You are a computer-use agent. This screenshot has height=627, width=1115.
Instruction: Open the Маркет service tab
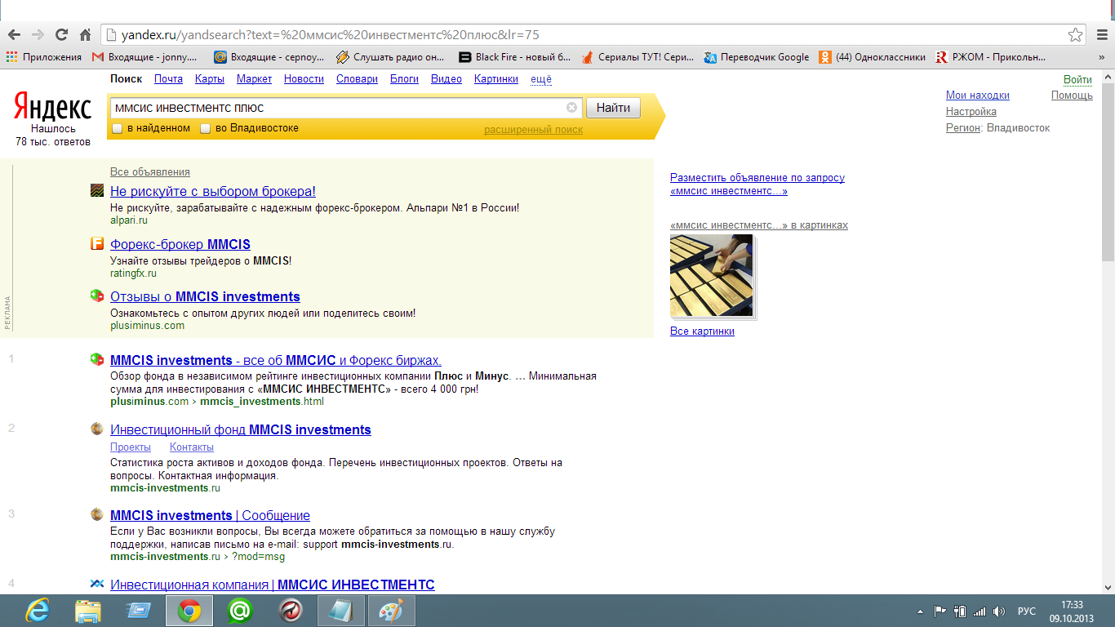(x=254, y=79)
